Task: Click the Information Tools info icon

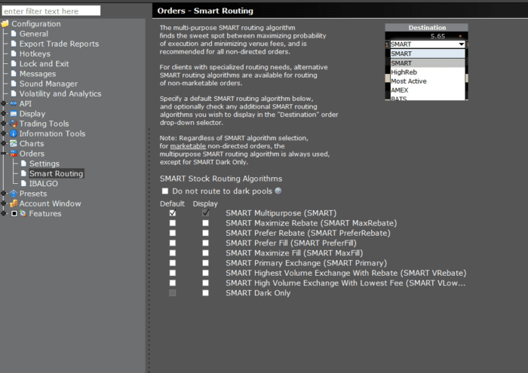Action: tap(13, 133)
